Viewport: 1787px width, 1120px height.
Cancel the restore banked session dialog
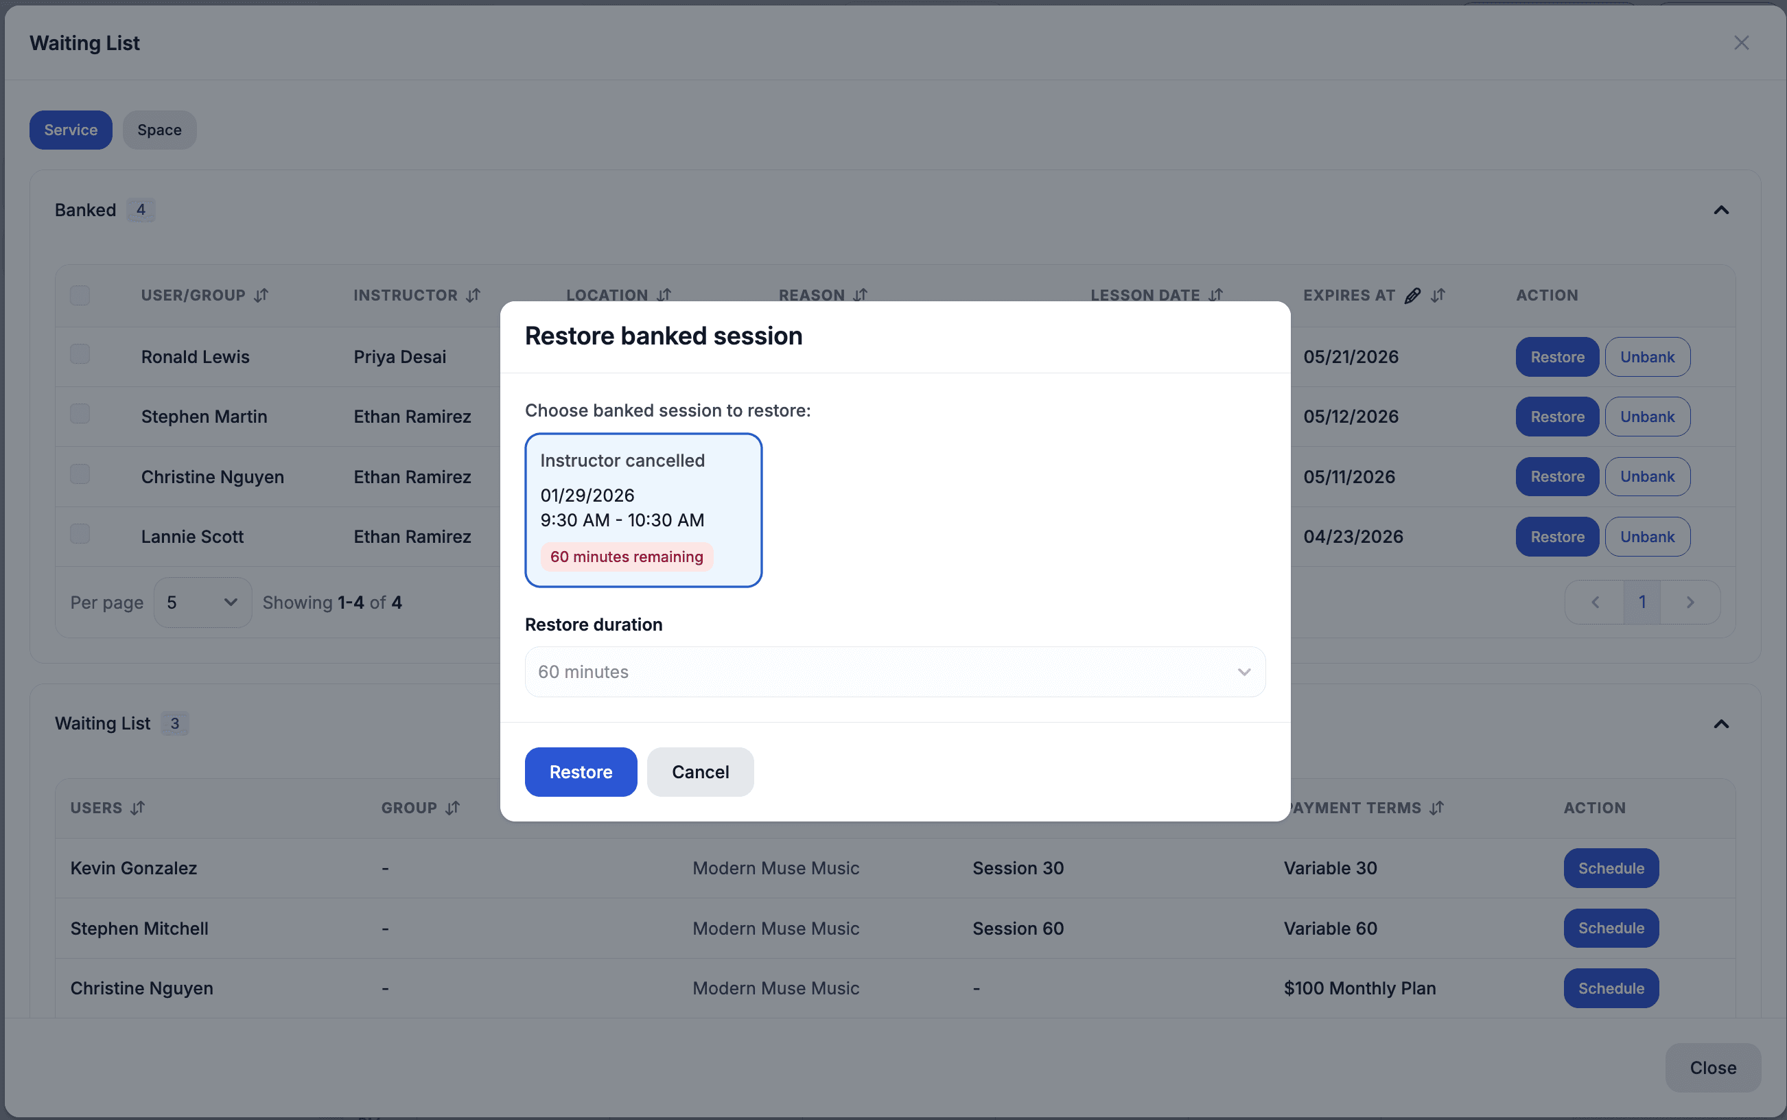(x=700, y=772)
